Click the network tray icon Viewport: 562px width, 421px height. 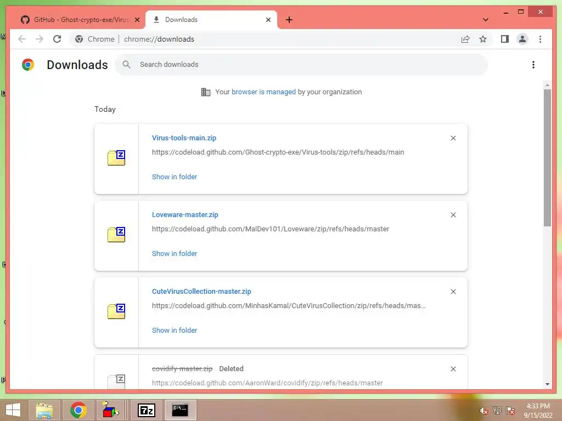[x=497, y=411]
